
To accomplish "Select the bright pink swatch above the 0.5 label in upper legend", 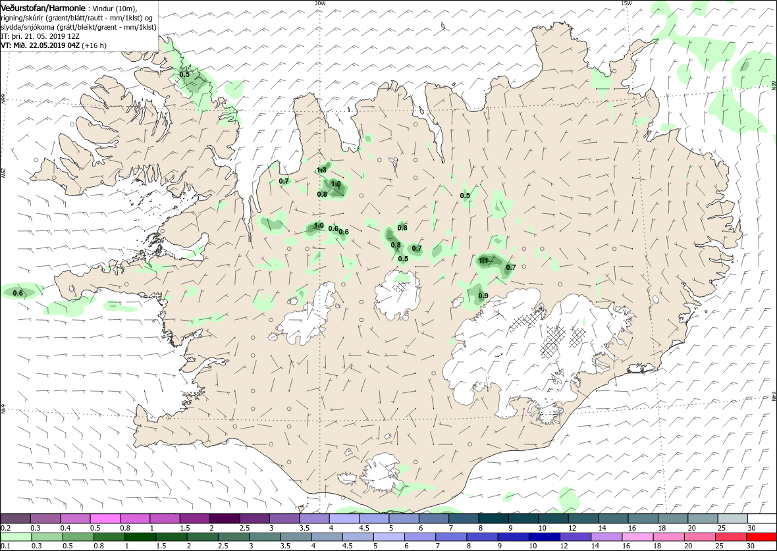I will pyautogui.click(x=105, y=518).
